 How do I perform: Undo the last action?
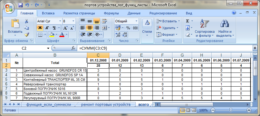click(27, 5)
